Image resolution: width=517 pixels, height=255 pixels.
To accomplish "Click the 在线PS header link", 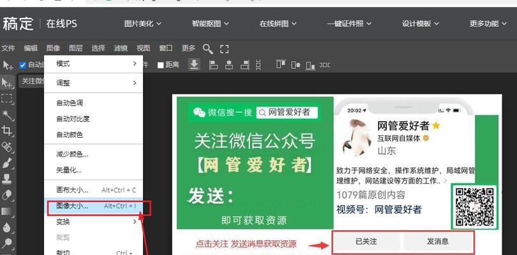I will pos(61,24).
